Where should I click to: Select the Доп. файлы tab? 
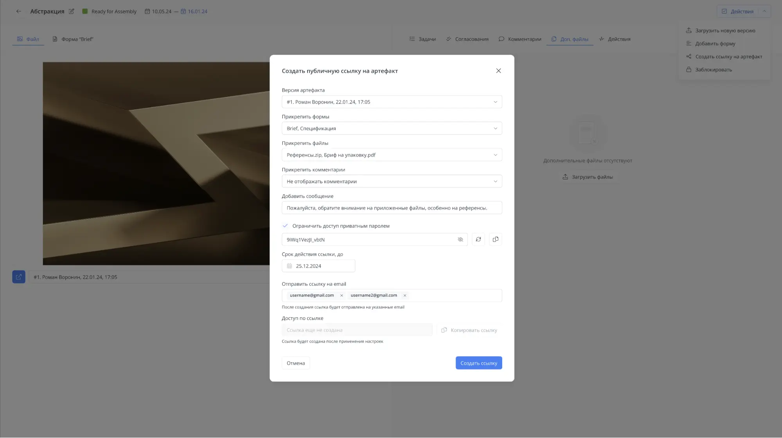click(570, 39)
